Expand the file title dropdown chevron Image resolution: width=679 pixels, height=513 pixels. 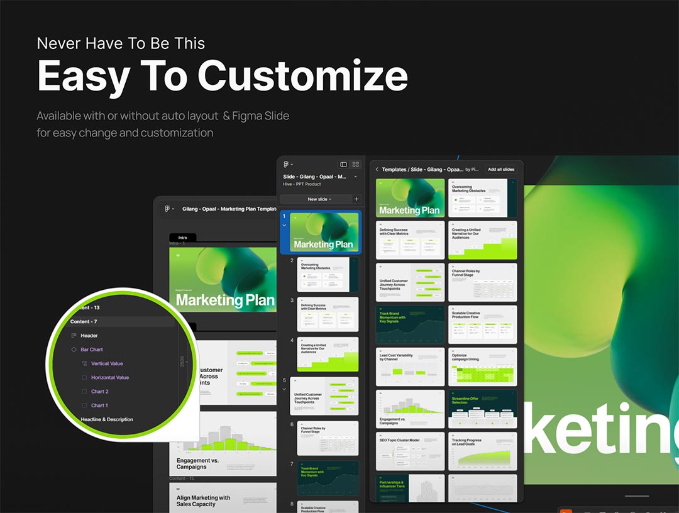pos(356,177)
